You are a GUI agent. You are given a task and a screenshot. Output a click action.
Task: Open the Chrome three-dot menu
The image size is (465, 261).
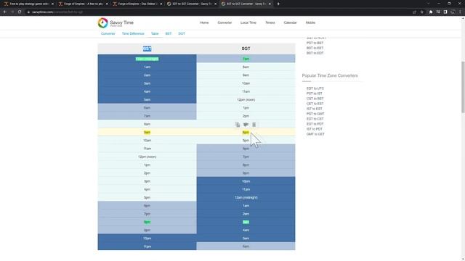tap(460, 12)
